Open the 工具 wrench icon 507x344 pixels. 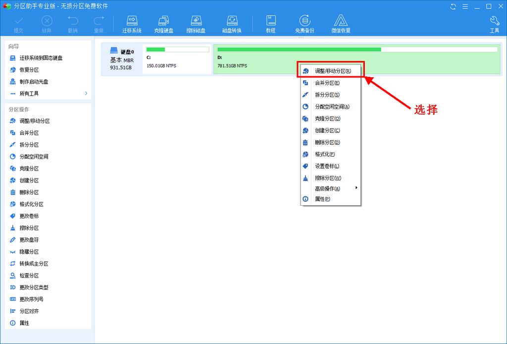pos(494,23)
